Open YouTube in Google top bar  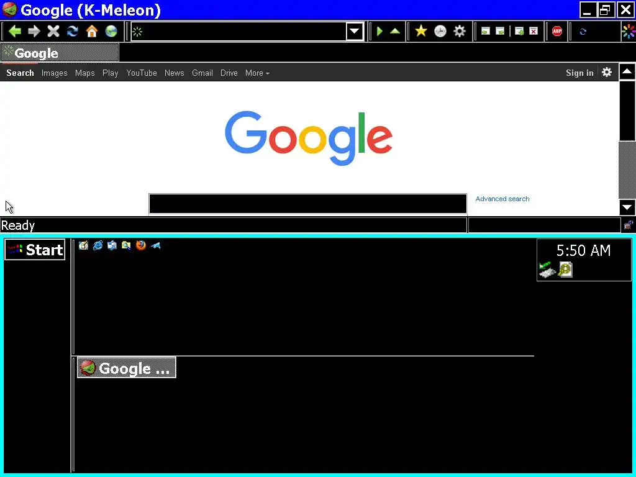pyautogui.click(x=142, y=73)
